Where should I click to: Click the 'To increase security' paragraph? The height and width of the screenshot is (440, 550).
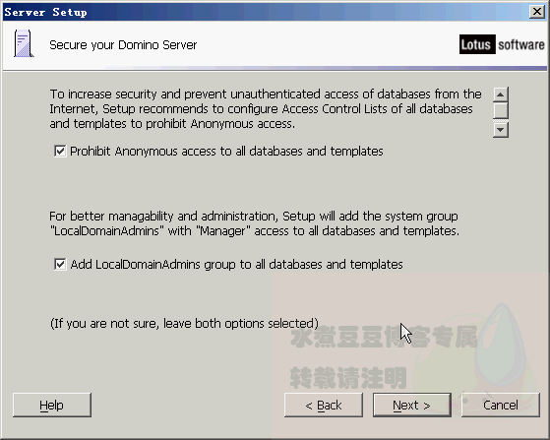[266, 109]
